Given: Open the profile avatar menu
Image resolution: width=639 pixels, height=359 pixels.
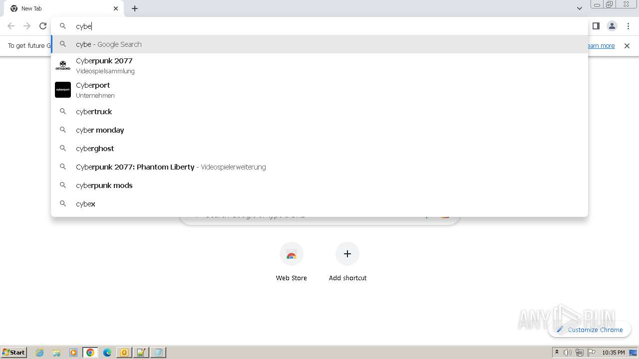Looking at the screenshot, I should 612,26.
